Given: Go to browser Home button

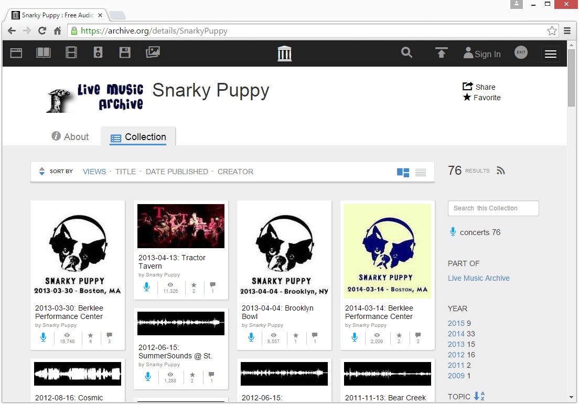Looking at the screenshot, I should pyautogui.click(x=57, y=30).
